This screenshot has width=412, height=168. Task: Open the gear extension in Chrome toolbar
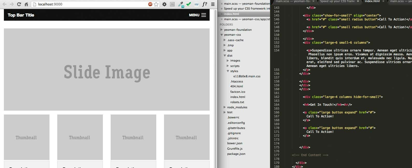coord(164,4)
